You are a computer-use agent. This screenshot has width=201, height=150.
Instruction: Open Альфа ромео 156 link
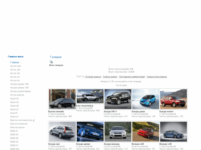[x=19, y=84]
